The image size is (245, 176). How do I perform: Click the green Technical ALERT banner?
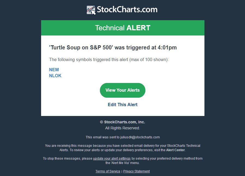pyautogui.click(x=122, y=28)
